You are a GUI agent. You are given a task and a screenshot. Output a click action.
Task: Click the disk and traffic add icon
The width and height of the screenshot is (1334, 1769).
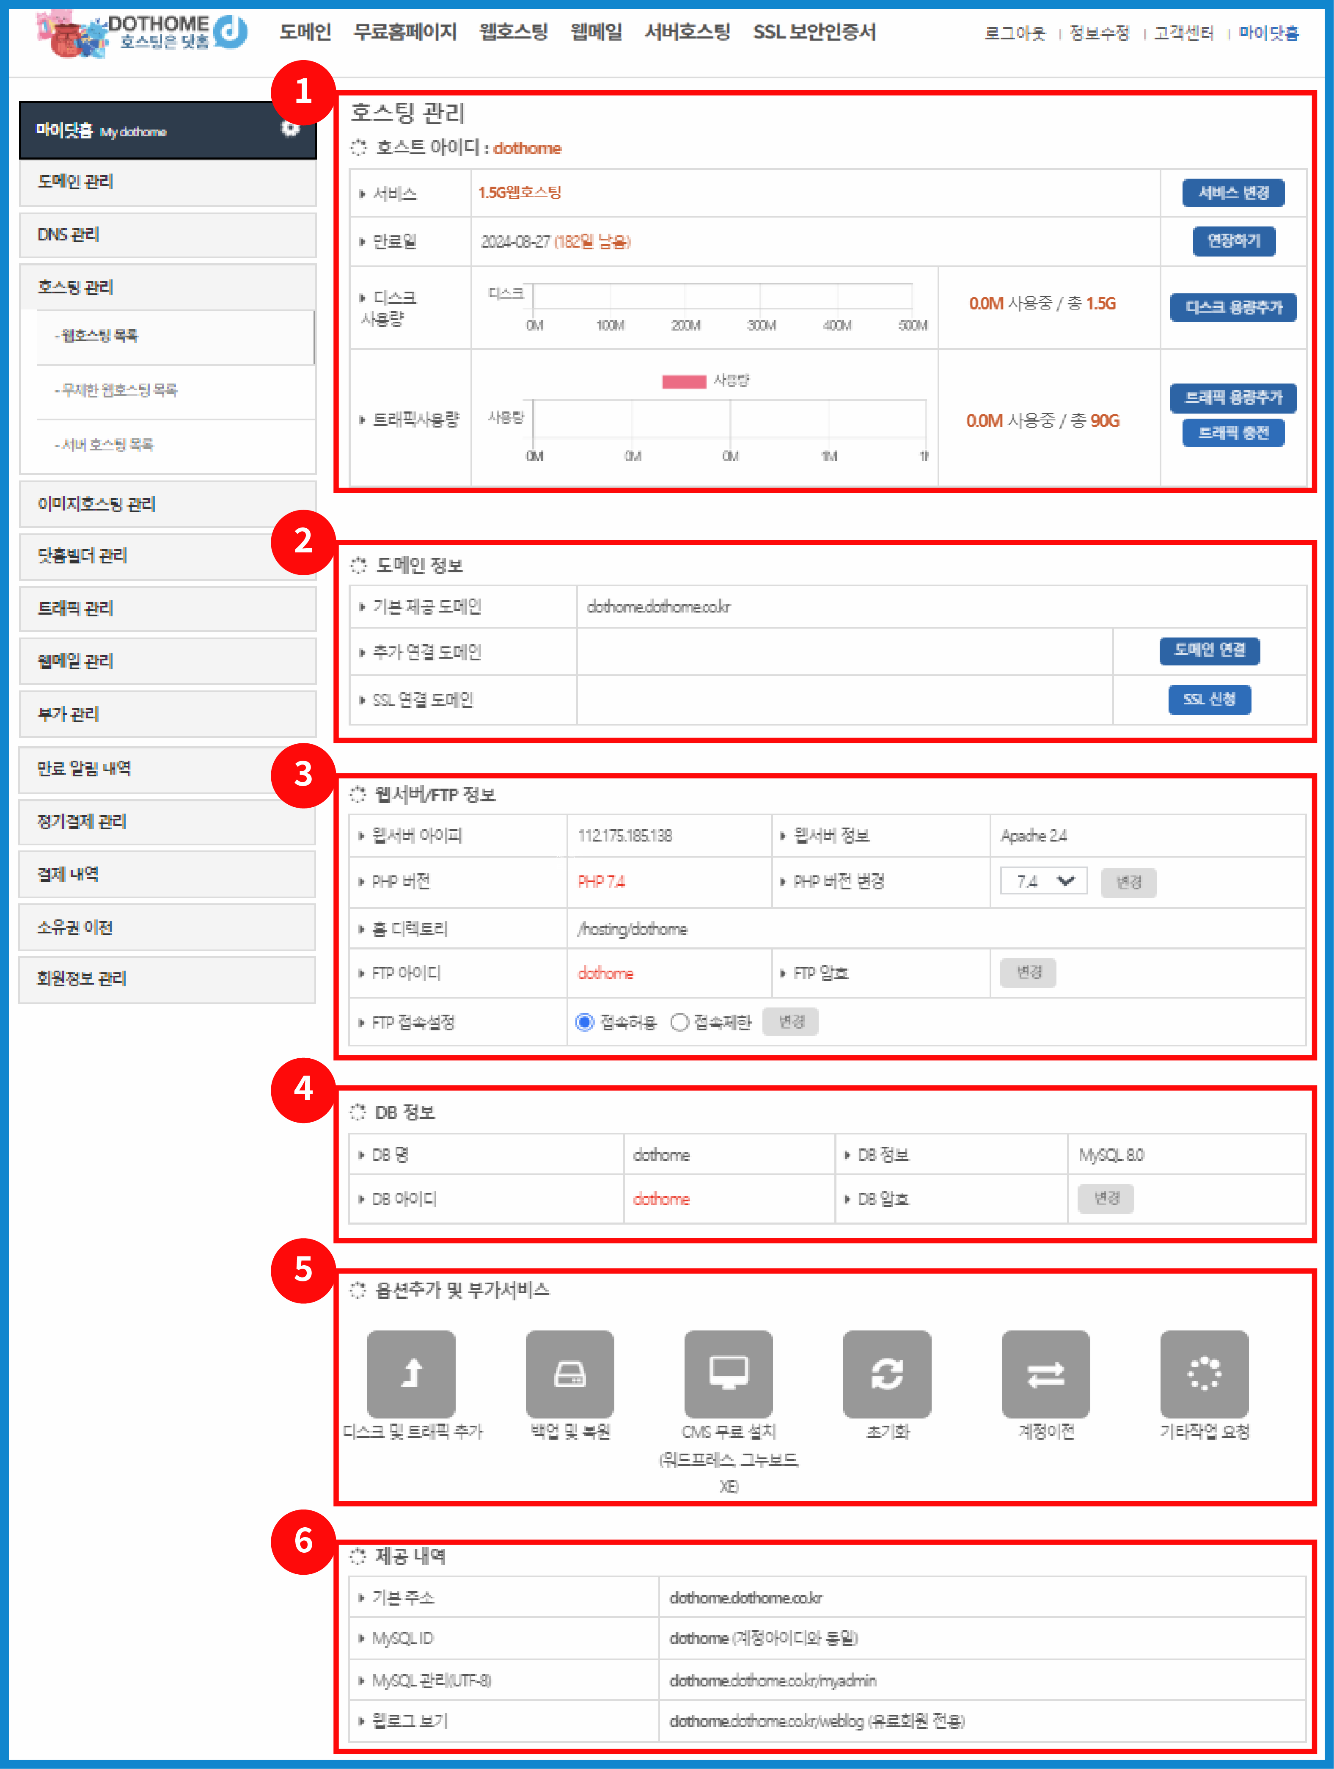[411, 1373]
